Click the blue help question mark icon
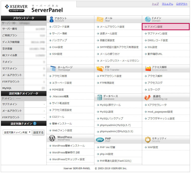The height and width of the screenshot is (173, 191). click(35, 123)
